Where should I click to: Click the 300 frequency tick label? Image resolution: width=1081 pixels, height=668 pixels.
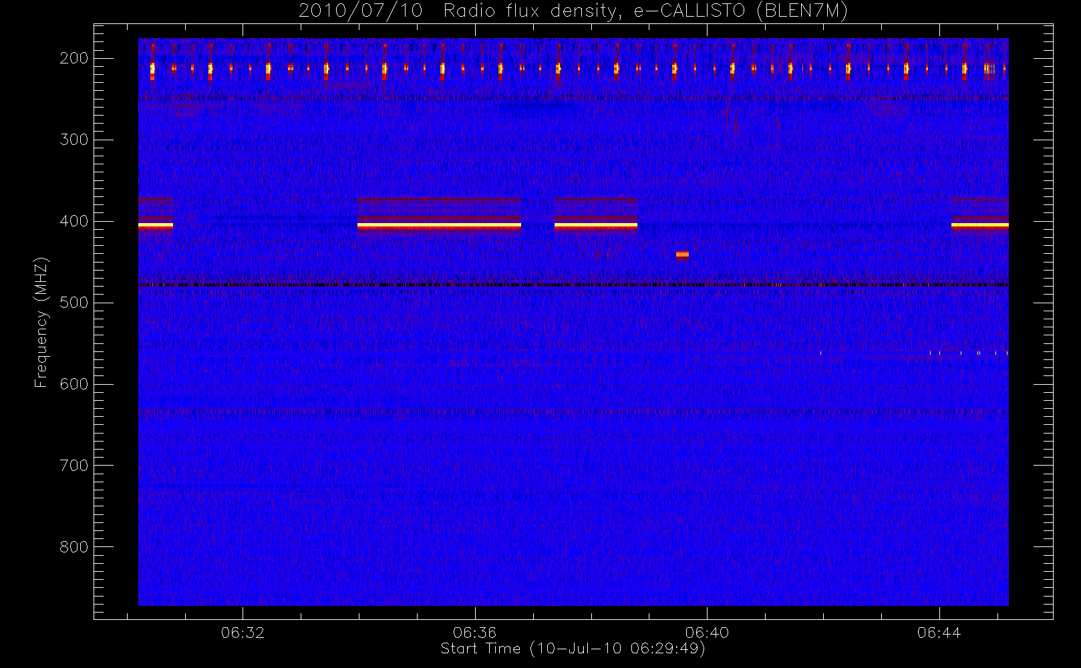[73, 140]
